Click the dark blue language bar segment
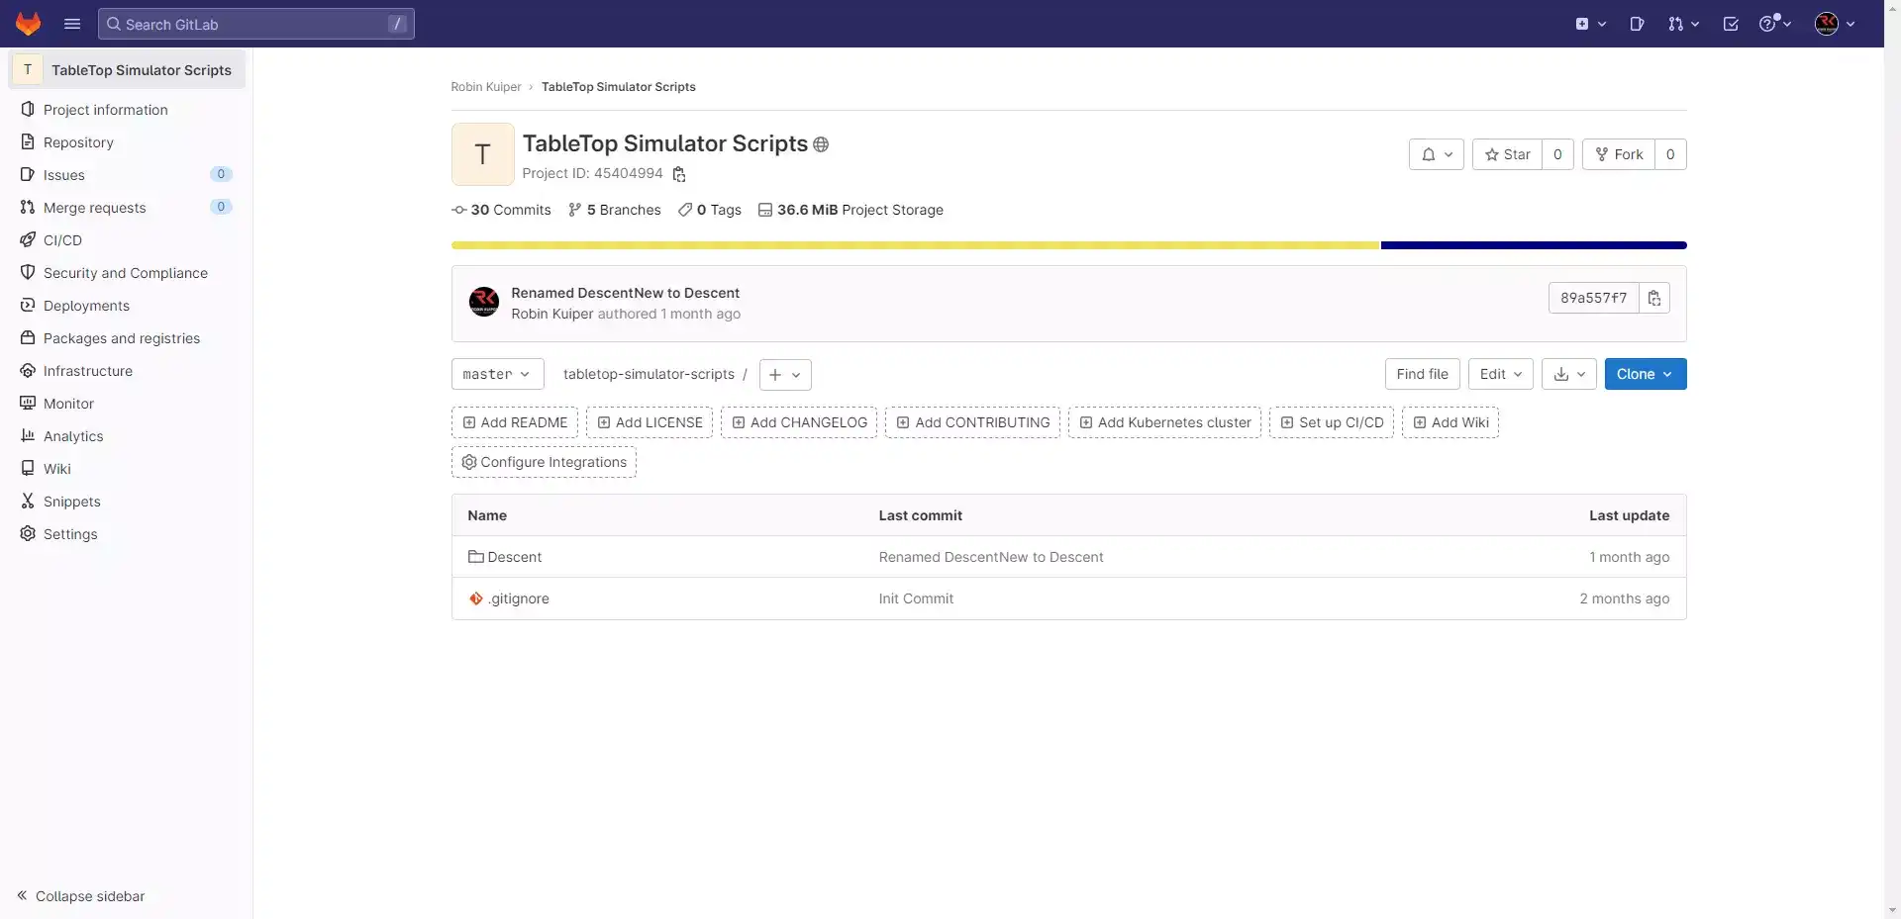 click(x=1534, y=245)
